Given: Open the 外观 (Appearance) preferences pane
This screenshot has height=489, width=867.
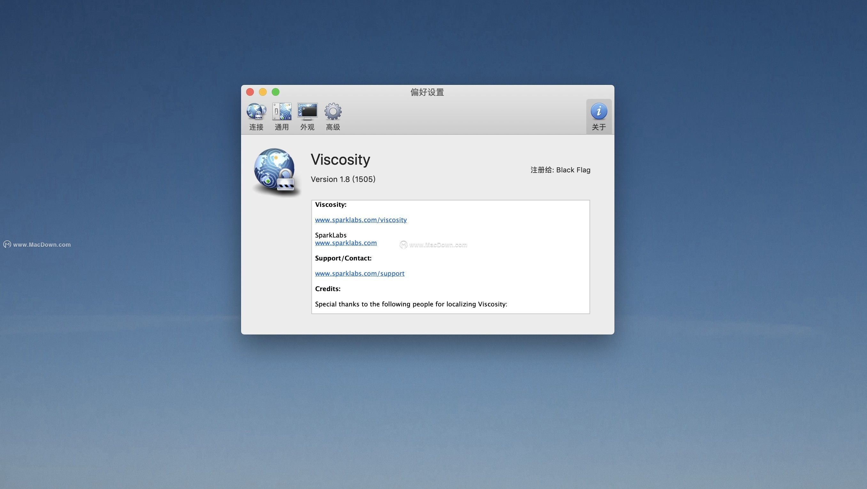Looking at the screenshot, I should (x=307, y=117).
